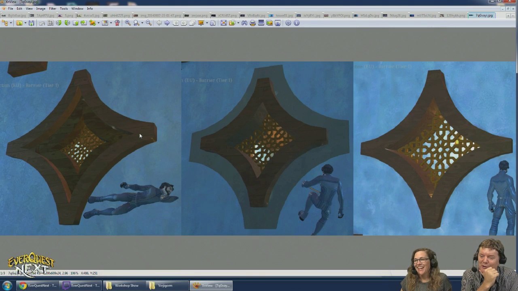Click the Undo arrow icon
518x291 pixels.
click(42, 23)
